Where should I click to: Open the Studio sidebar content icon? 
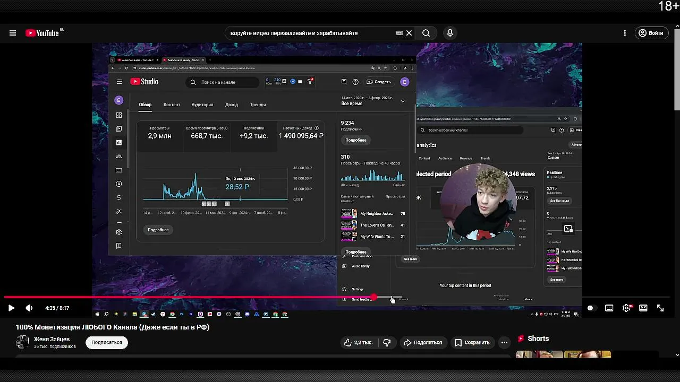point(119,129)
